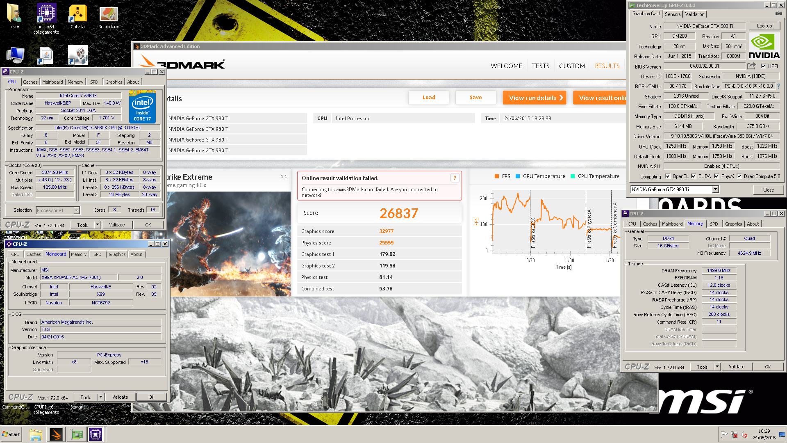The width and height of the screenshot is (787, 443).
Task: Click the Save button in 3DMark
Action: click(x=475, y=98)
